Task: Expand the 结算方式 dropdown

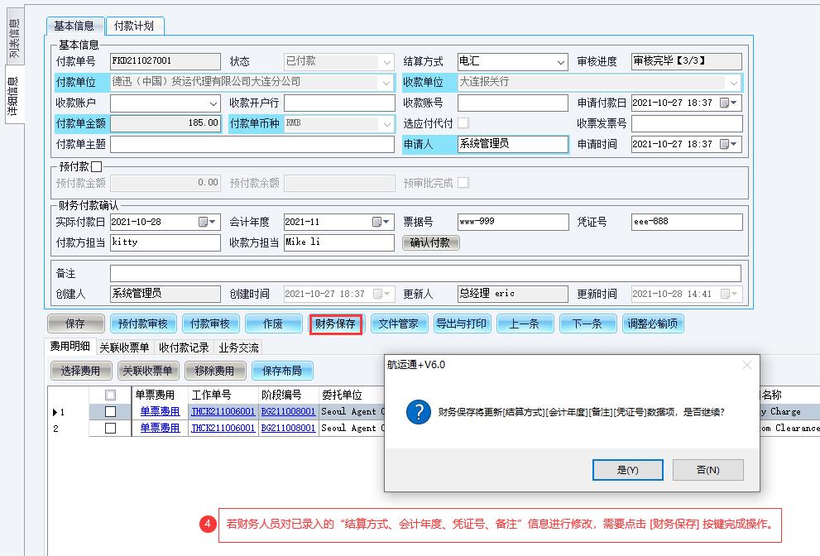Action: click(x=560, y=62)
